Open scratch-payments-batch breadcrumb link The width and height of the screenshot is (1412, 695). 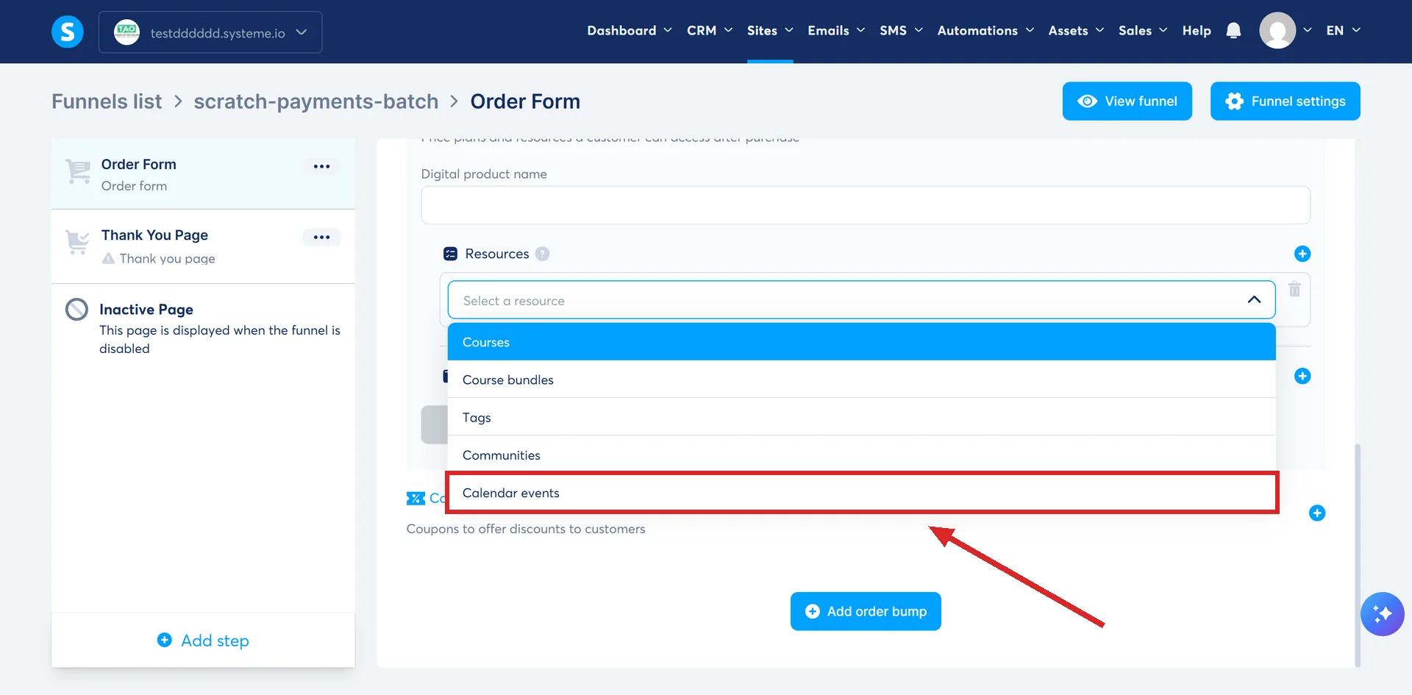[316, 101]
